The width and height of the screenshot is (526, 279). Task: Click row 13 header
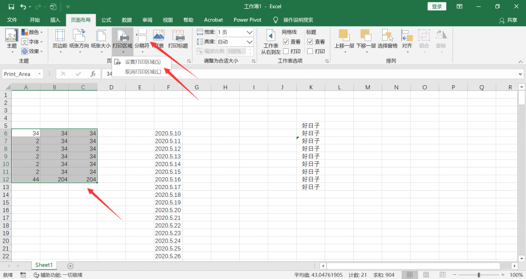click(x=6, y=187)
